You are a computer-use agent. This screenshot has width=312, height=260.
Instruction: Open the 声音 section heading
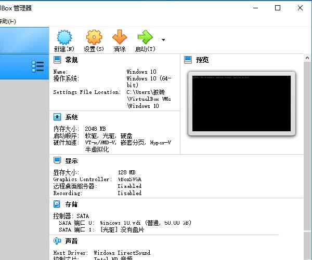71,241
